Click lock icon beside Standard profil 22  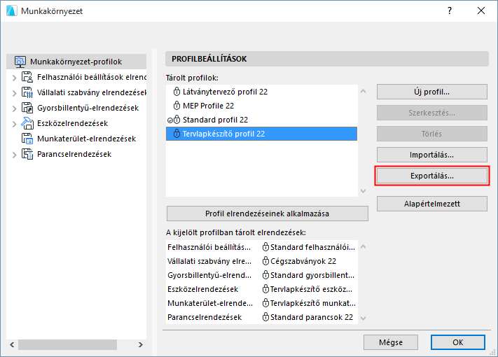(177, 120)
